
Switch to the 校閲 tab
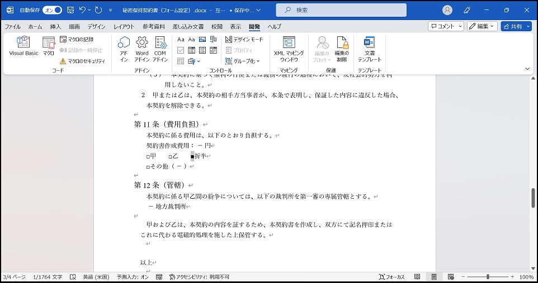point(216,26)
